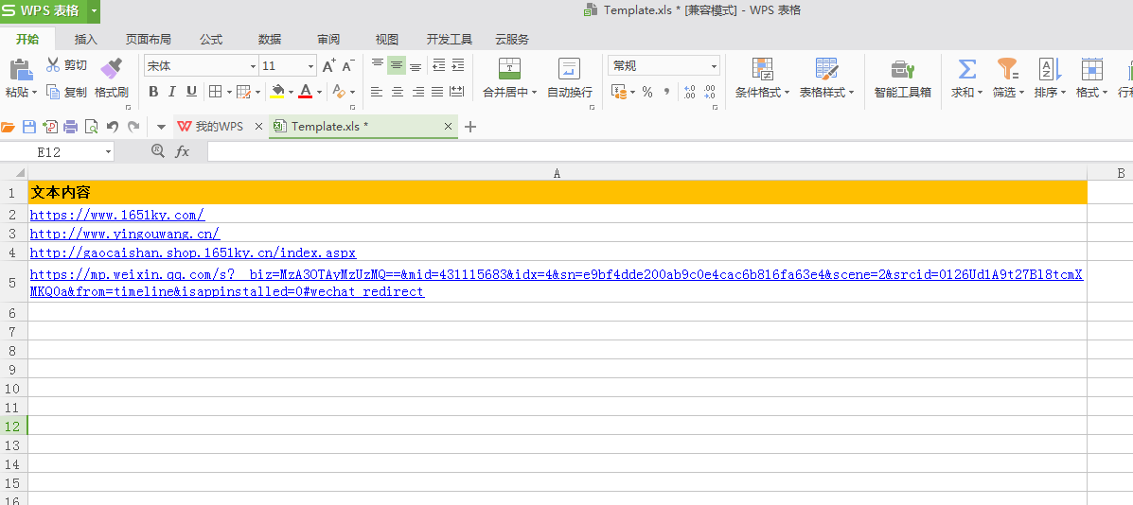
Task: Open the www.yingouwang.cn hyperlink in cell A3
Action: (x=124, y=234)
